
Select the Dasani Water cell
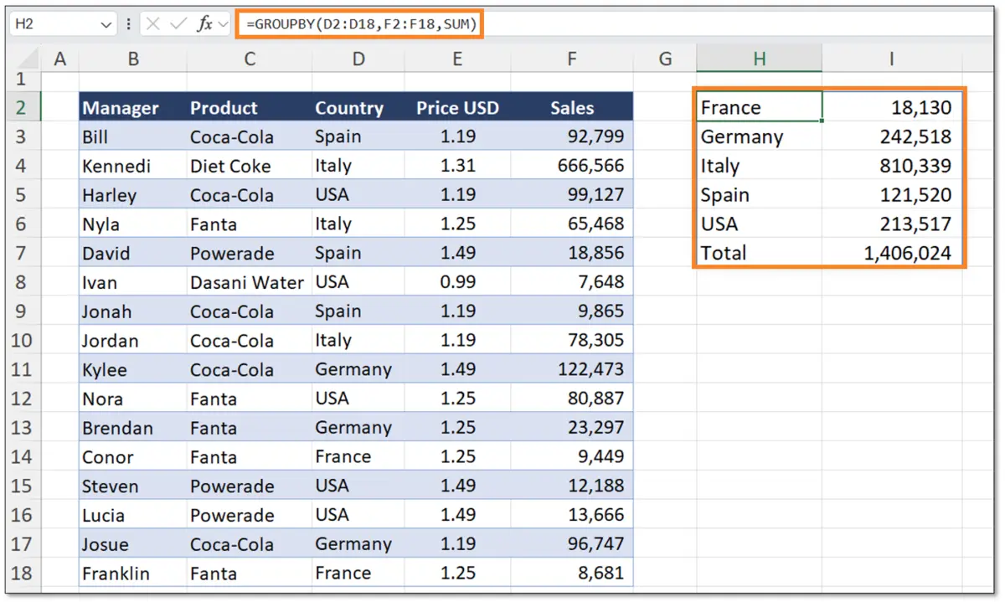(x=249, y=282)
